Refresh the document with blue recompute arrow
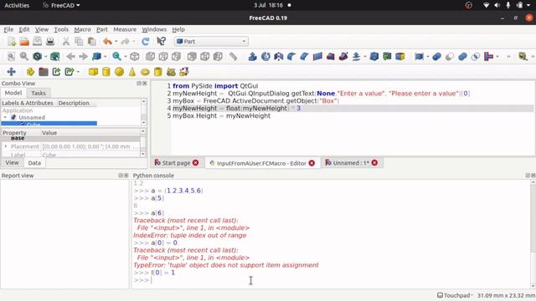The width and height of the screenshot is (536, 301). pyautogui.click(x=145, y=42)
